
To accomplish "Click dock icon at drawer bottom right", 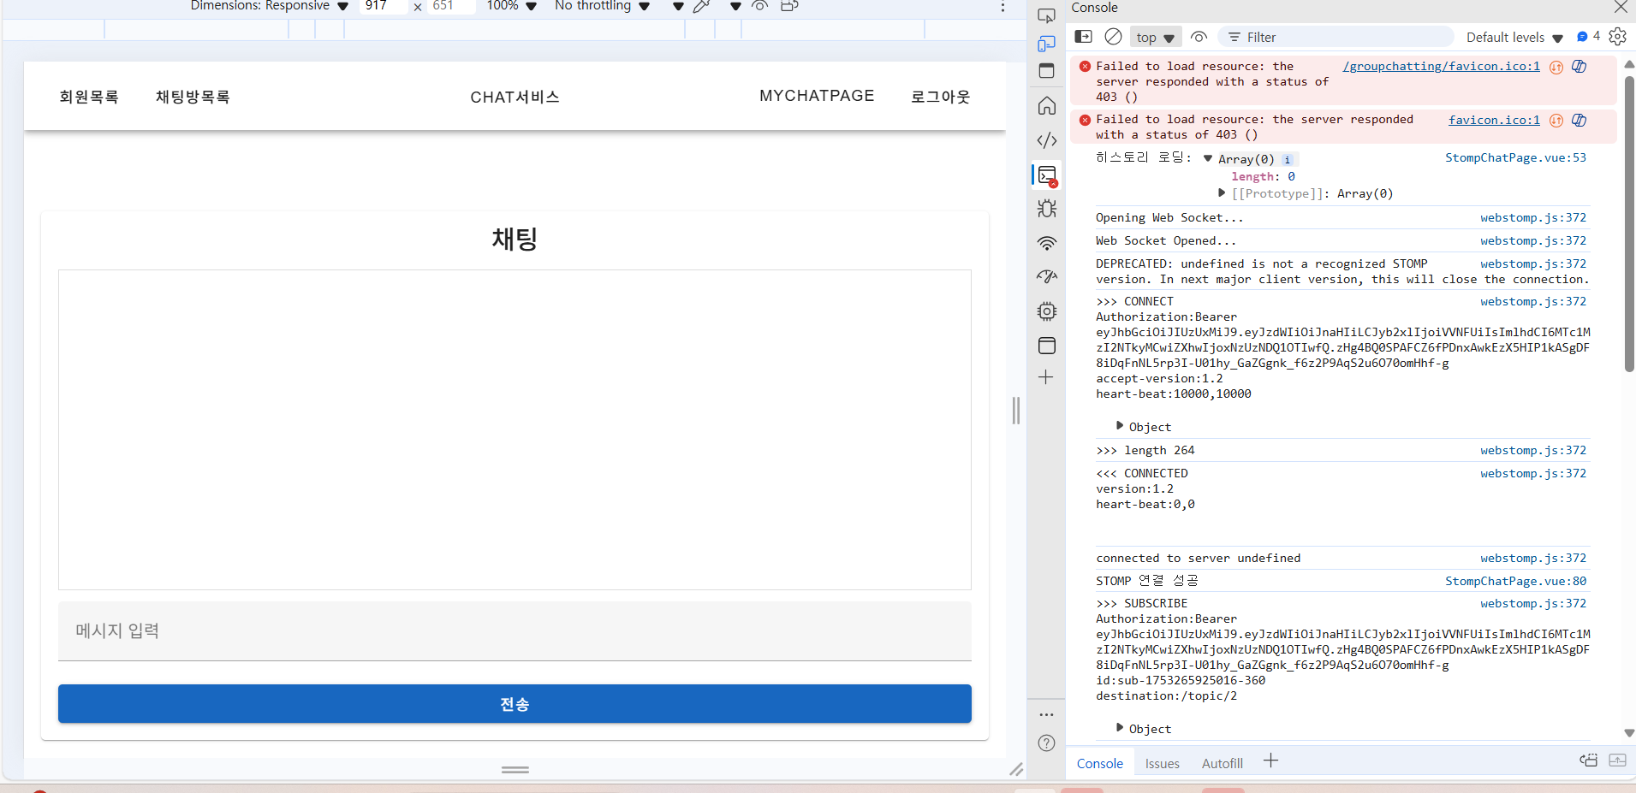I will tap(1588, 760).
